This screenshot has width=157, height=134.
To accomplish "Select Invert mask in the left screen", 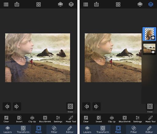I will (19, 119).
